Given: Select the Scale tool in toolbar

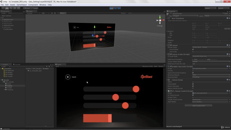Looking at the screenshot, I should [15, 8].
